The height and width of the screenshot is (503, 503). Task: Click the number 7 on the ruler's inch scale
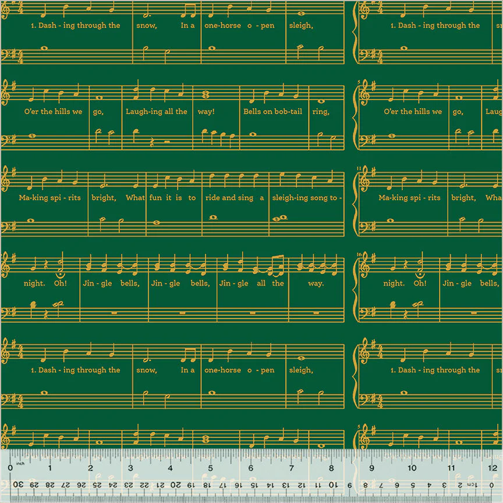(291, 468)
